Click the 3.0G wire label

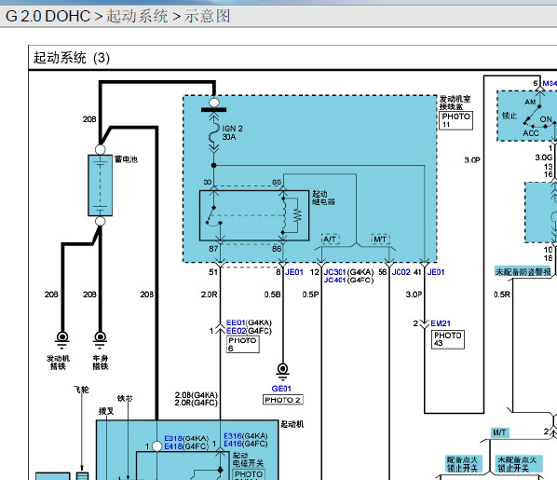click(x=544, y=158)
